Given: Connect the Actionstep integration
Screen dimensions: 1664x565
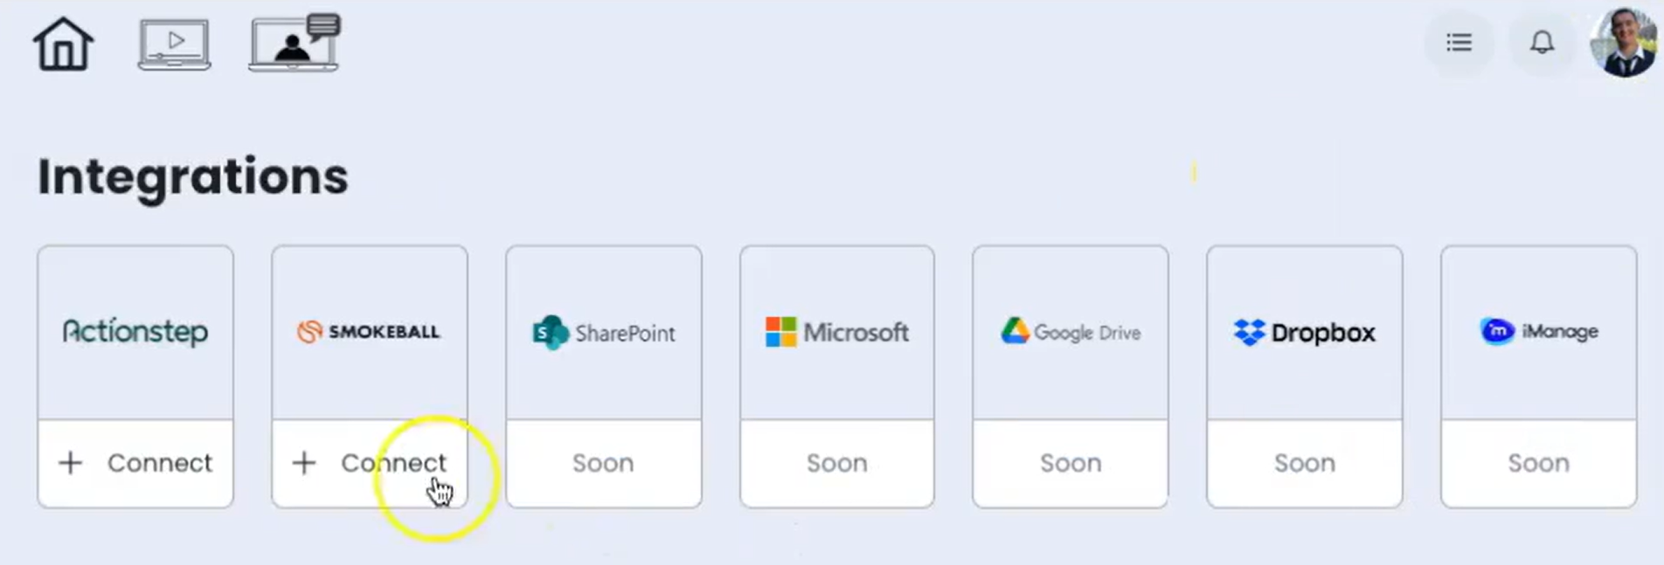Looking at the screenshot, I should pos(135,463).
